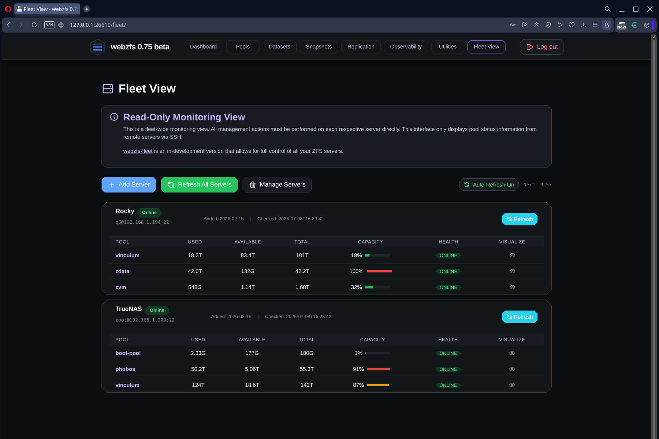The width and height of the screenshot is (659, 439).
Task: Click the Add Server button
Action: click(129, 185)
